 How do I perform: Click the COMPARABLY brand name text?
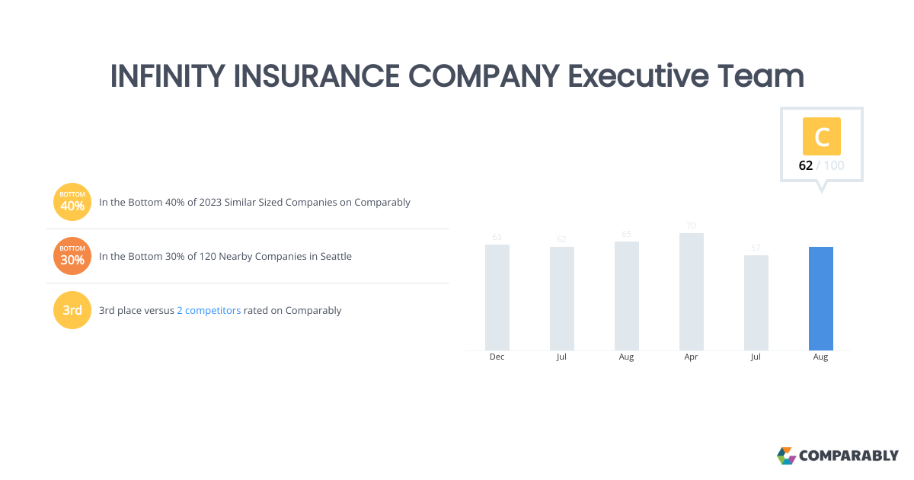click(848, 456)
